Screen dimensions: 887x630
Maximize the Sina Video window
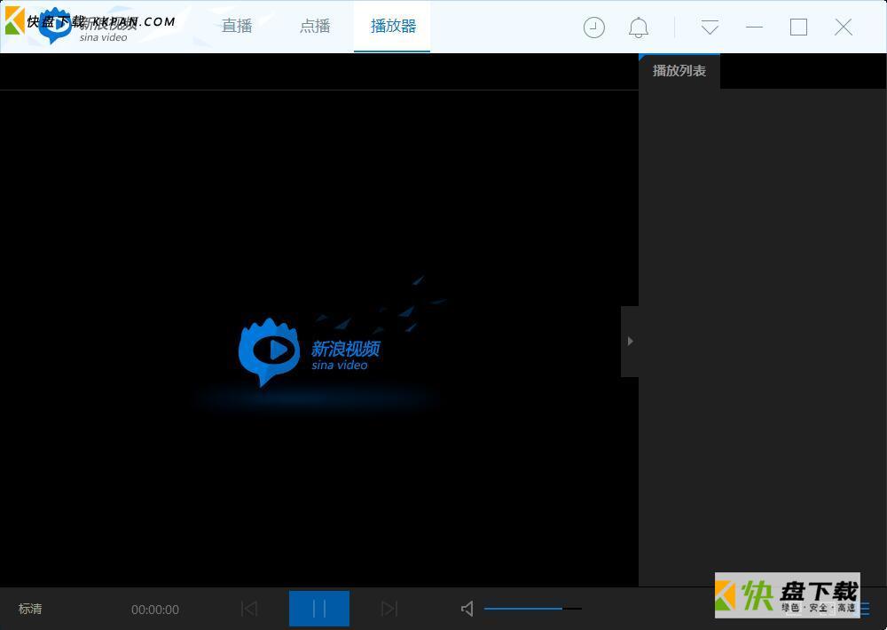[x=798, y=28]
